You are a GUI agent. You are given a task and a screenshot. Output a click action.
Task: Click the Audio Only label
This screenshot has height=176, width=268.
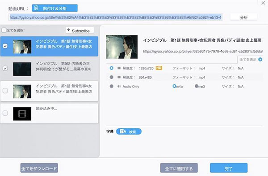[x=131, y=86]
